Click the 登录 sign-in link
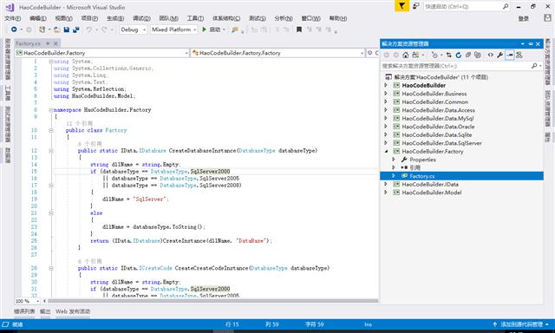Screen dimensions: 555x333 click(524, 18)
